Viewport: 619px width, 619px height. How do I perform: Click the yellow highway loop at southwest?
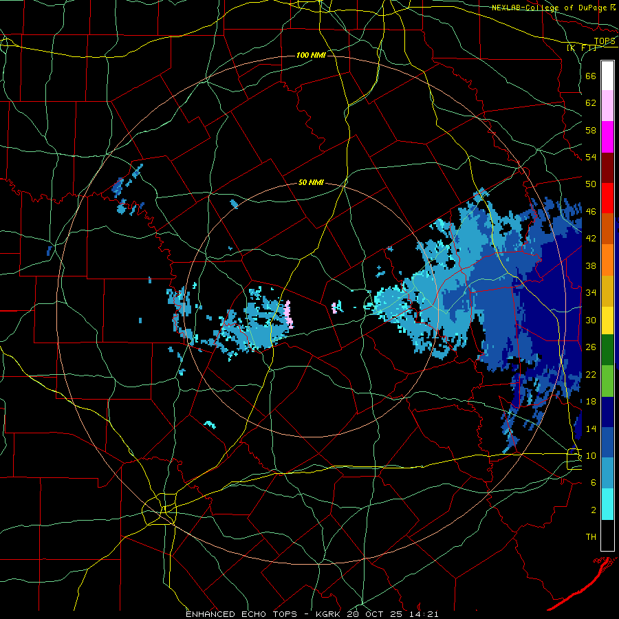[160, 509]
